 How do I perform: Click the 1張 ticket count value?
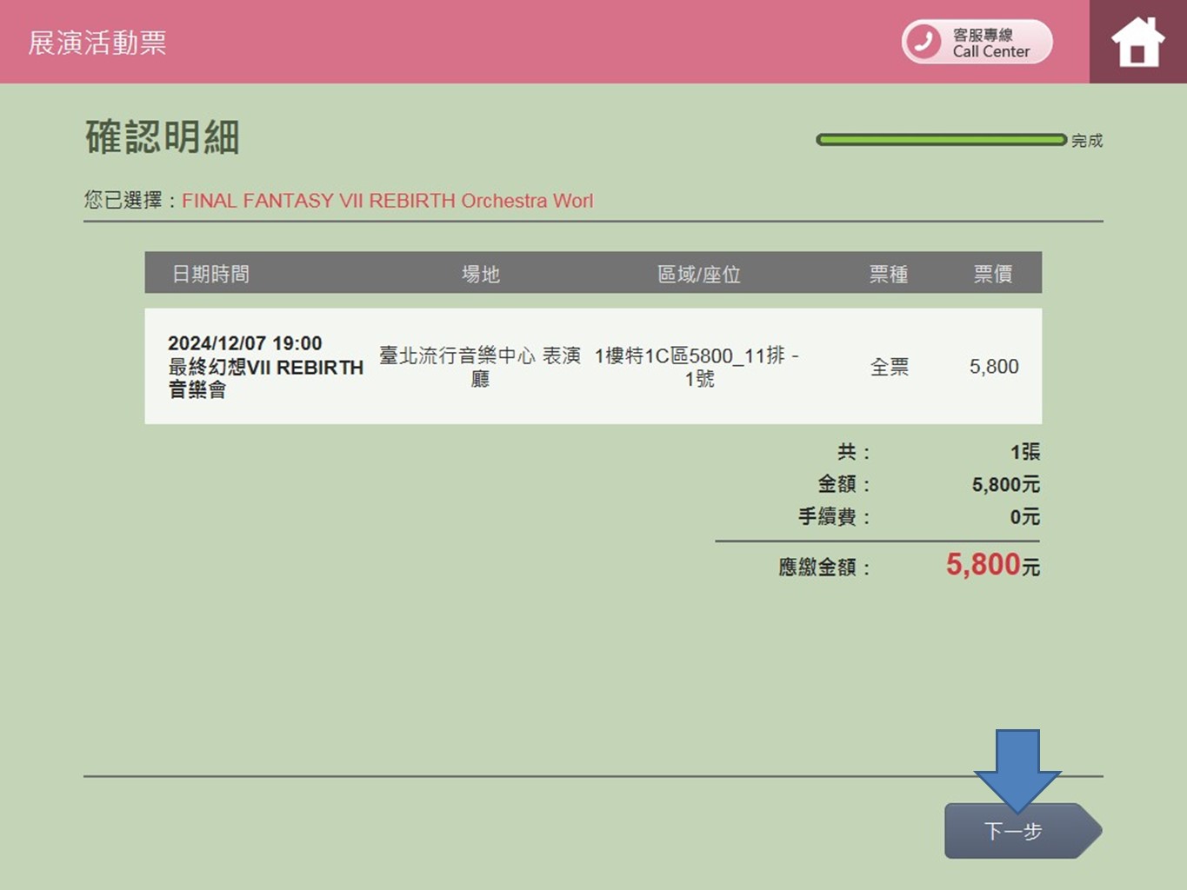point(1025,452)
